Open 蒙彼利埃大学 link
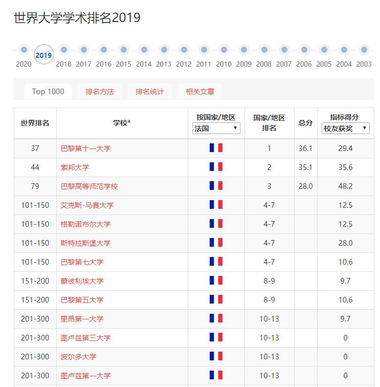 tap(82, 281)
